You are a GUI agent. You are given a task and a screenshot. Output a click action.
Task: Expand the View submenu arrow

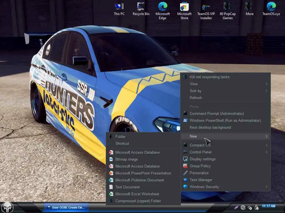266,84
